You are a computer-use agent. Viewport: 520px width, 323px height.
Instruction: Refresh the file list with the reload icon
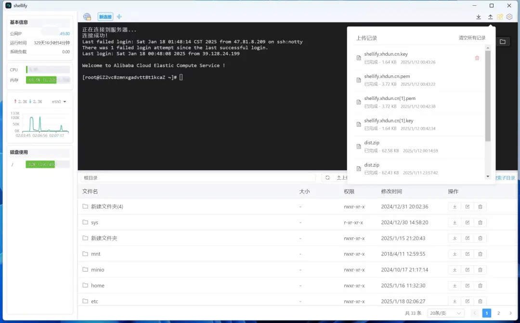click(x=327, y=178)
